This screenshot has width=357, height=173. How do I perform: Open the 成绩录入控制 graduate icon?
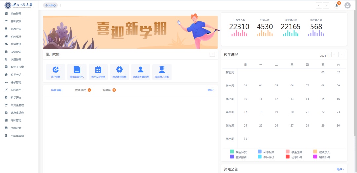(x=162, y=70)
